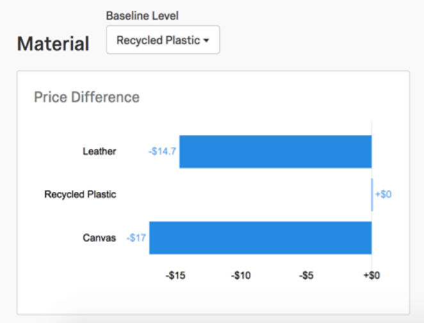424x323 pixels.
Task: Click the -$17 value label
Action: pyautogui.click(x=136, y=238)
